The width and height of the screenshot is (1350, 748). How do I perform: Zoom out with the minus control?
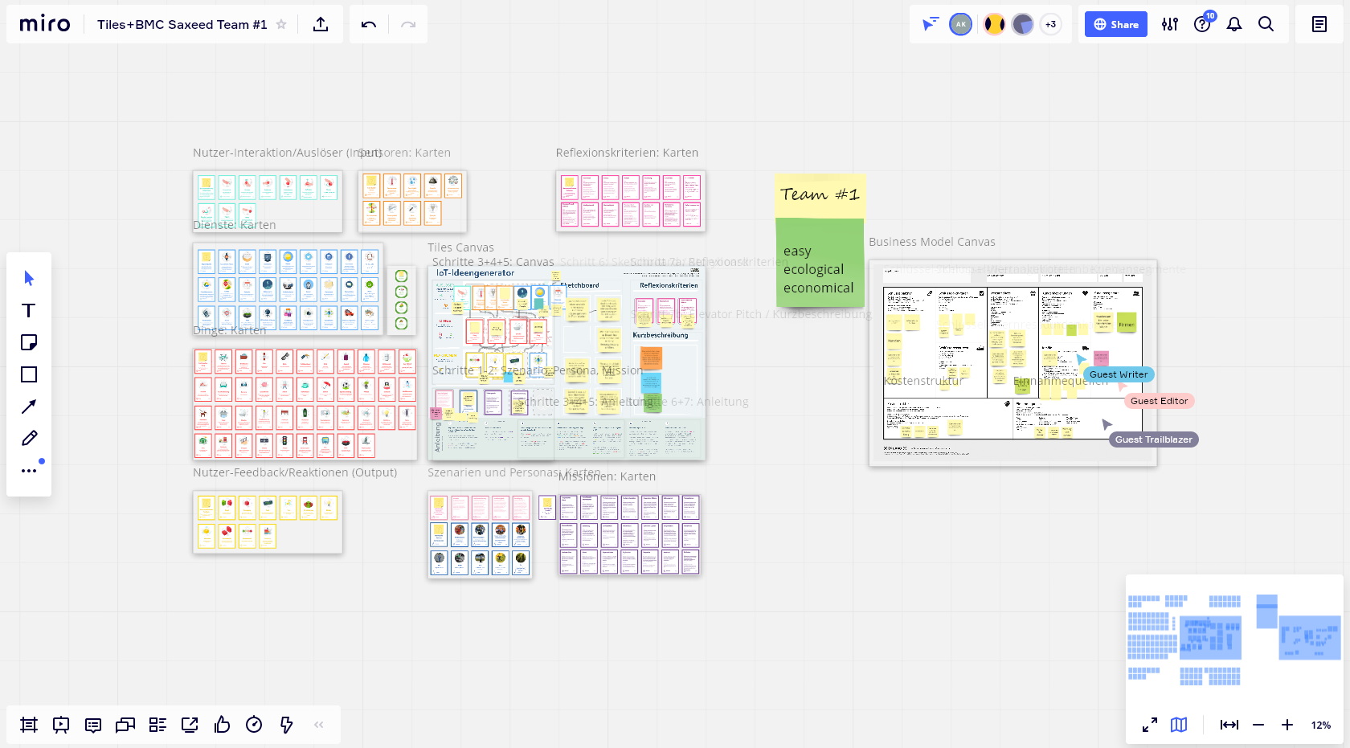pos(1258,724)
